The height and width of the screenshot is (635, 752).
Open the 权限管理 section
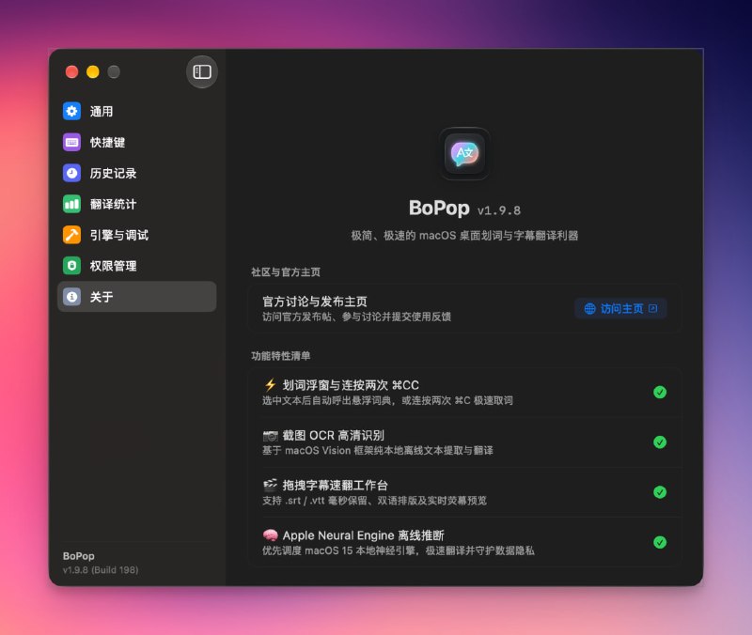click(136, 266)
